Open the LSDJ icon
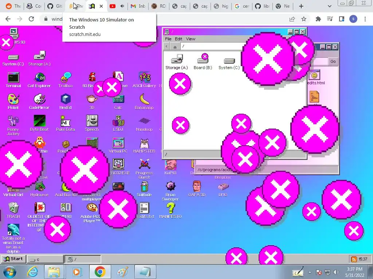Viewport: 373px width, 279px height. tap(118, 124)
